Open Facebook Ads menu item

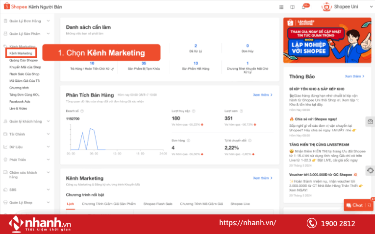pyautogui.click(x=20, y=102)
